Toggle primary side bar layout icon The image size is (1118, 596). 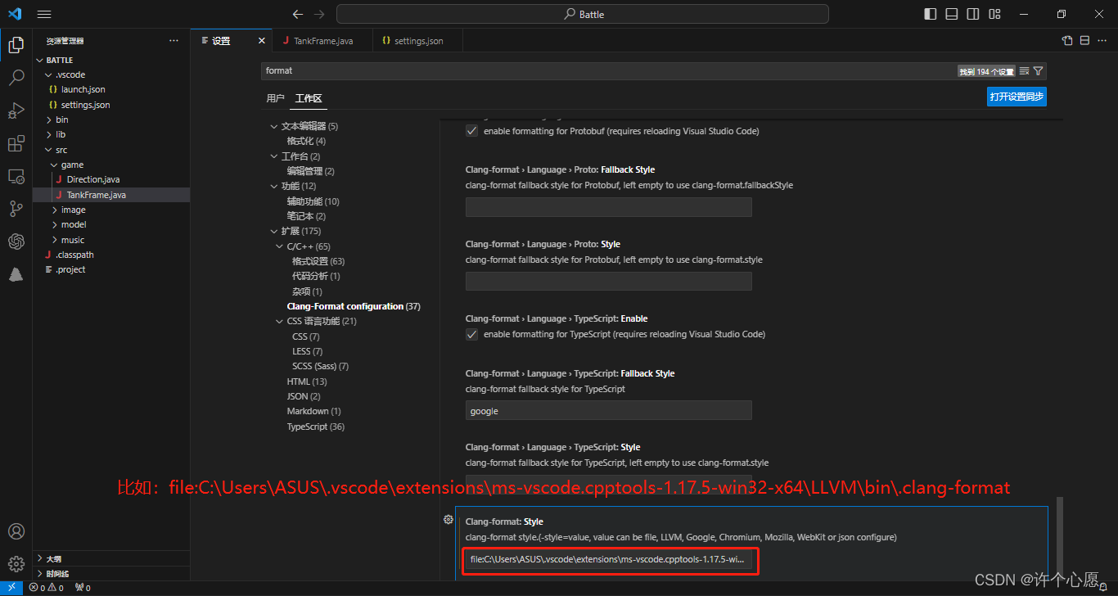click(x=931, y=14)
